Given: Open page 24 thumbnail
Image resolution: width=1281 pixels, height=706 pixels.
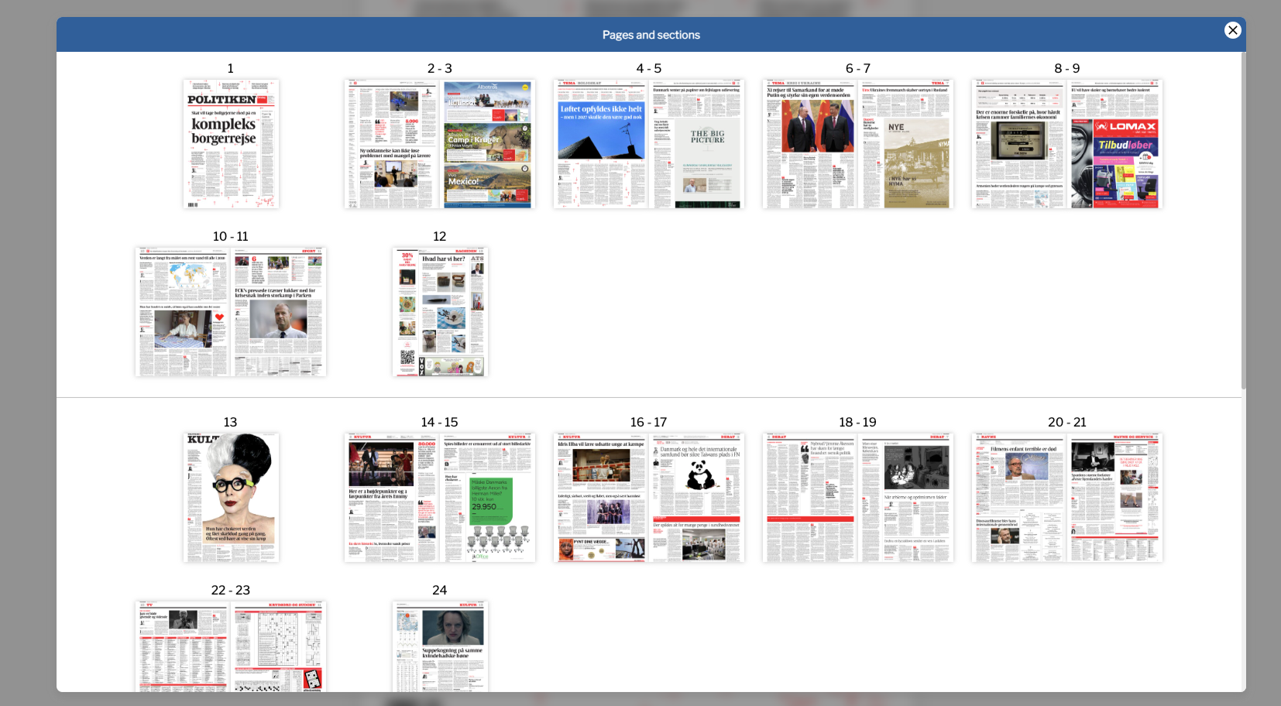Looking at the screenshot, I should (x=440, y=646).
